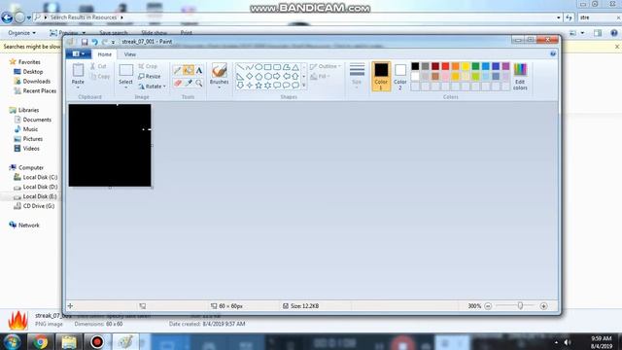Click the Explorer search box containing 'stre'
This screenshot has width=622, height=350.
[598, 17]
